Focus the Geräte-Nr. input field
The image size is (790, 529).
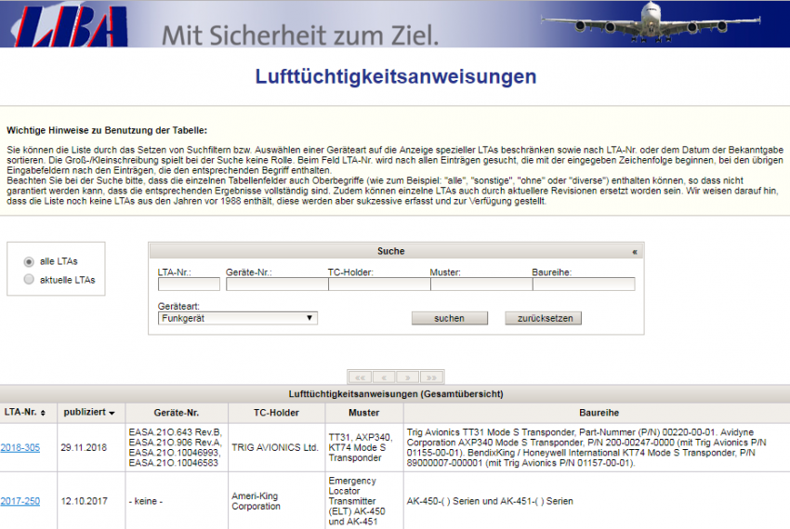277,284
